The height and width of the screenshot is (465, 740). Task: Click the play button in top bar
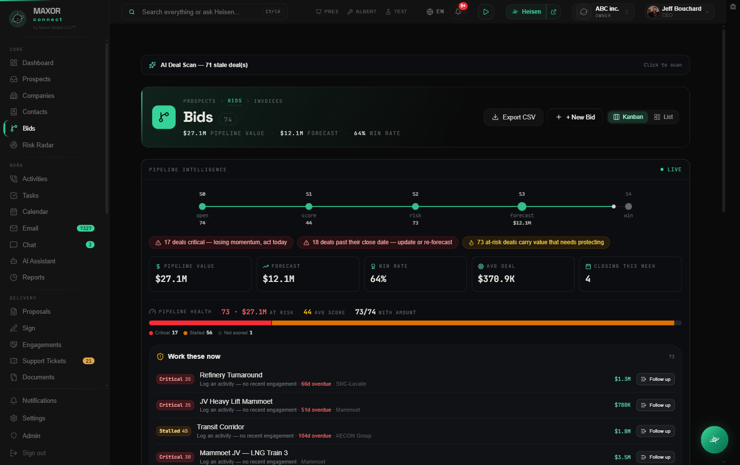[x=486, y=12]
